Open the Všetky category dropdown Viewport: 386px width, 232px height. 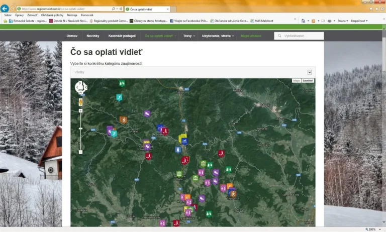pos(193,72)
